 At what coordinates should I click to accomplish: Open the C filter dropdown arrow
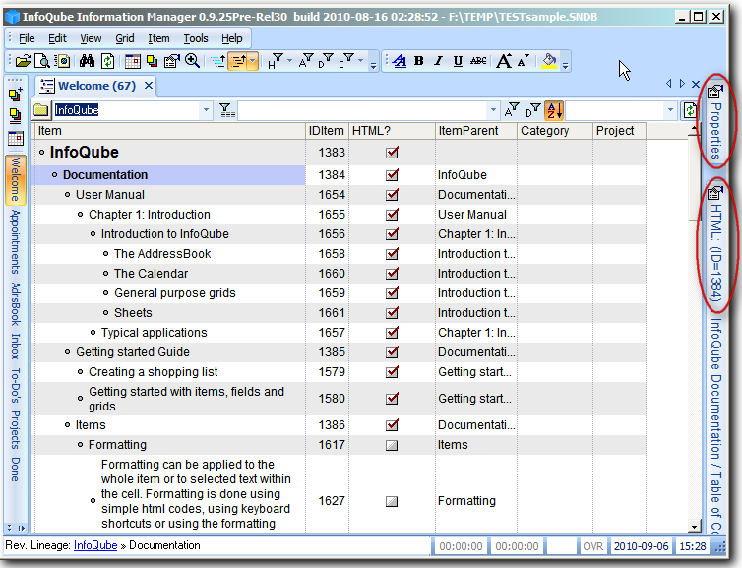[x=360, y=61]
